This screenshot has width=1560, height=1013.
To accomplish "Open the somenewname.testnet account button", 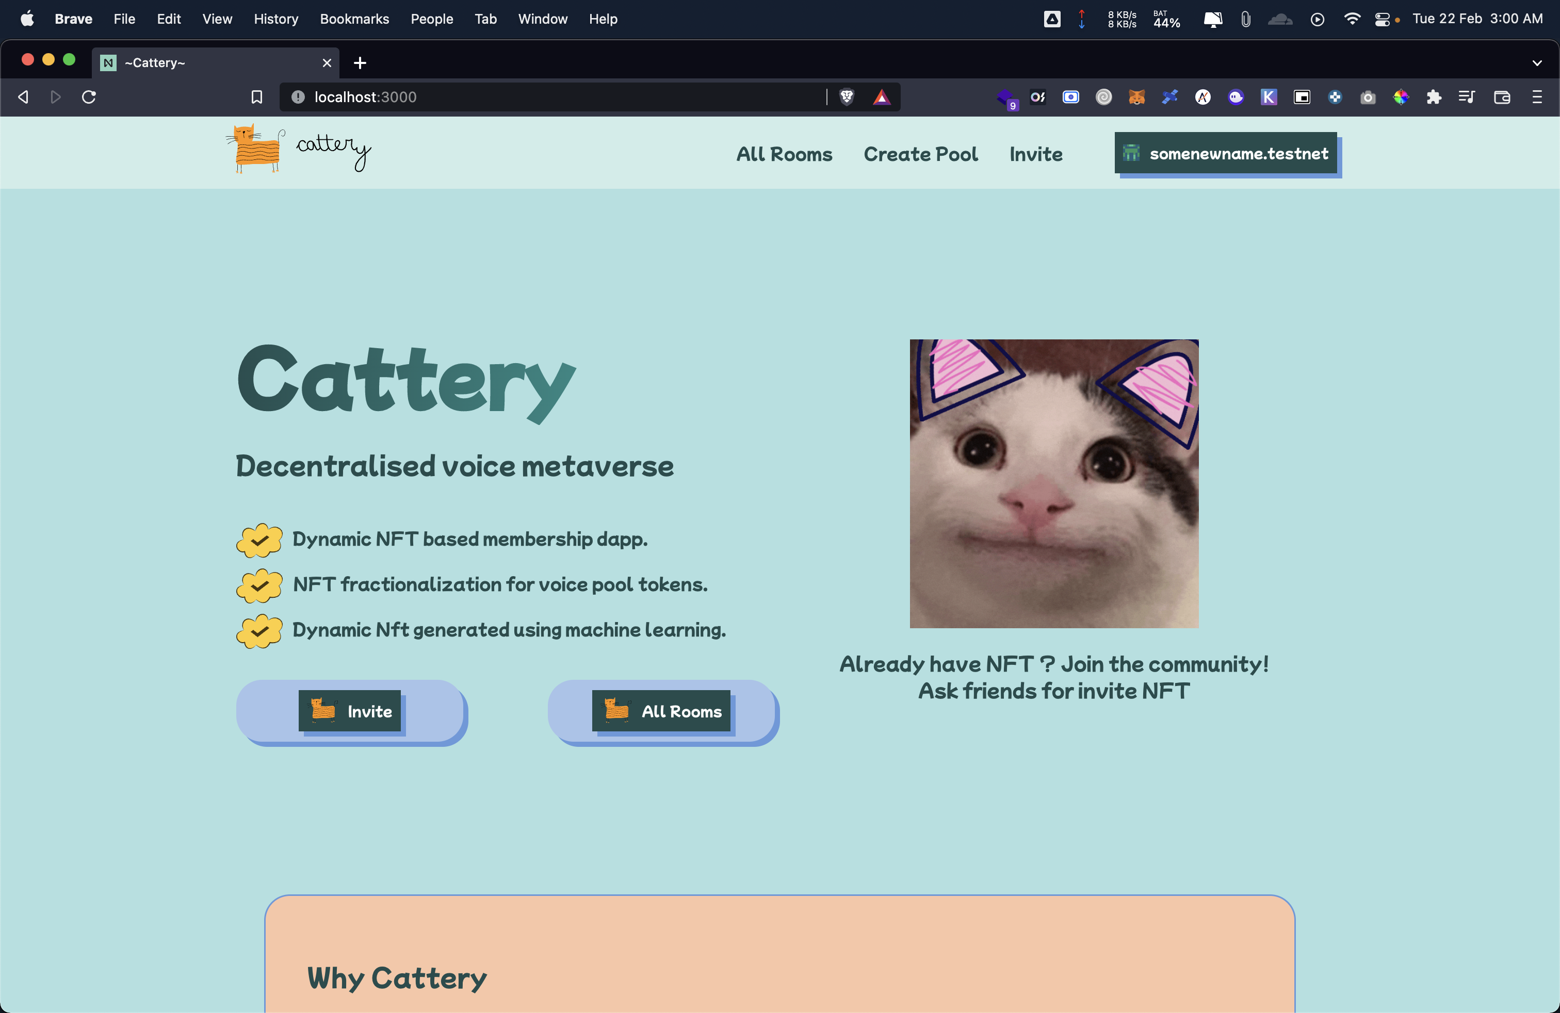I will pyautogui.click(x=1225, y=153).
